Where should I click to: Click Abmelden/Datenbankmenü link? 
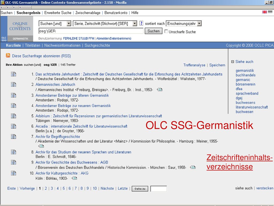point(113,38)
